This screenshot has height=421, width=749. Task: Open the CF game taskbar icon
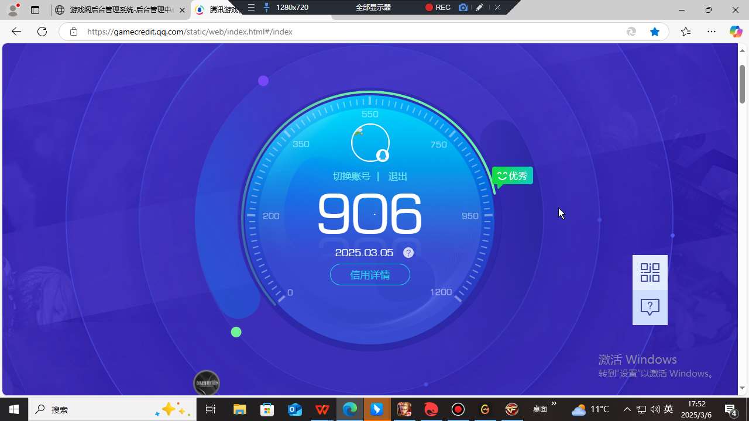[x=512, y=409]
